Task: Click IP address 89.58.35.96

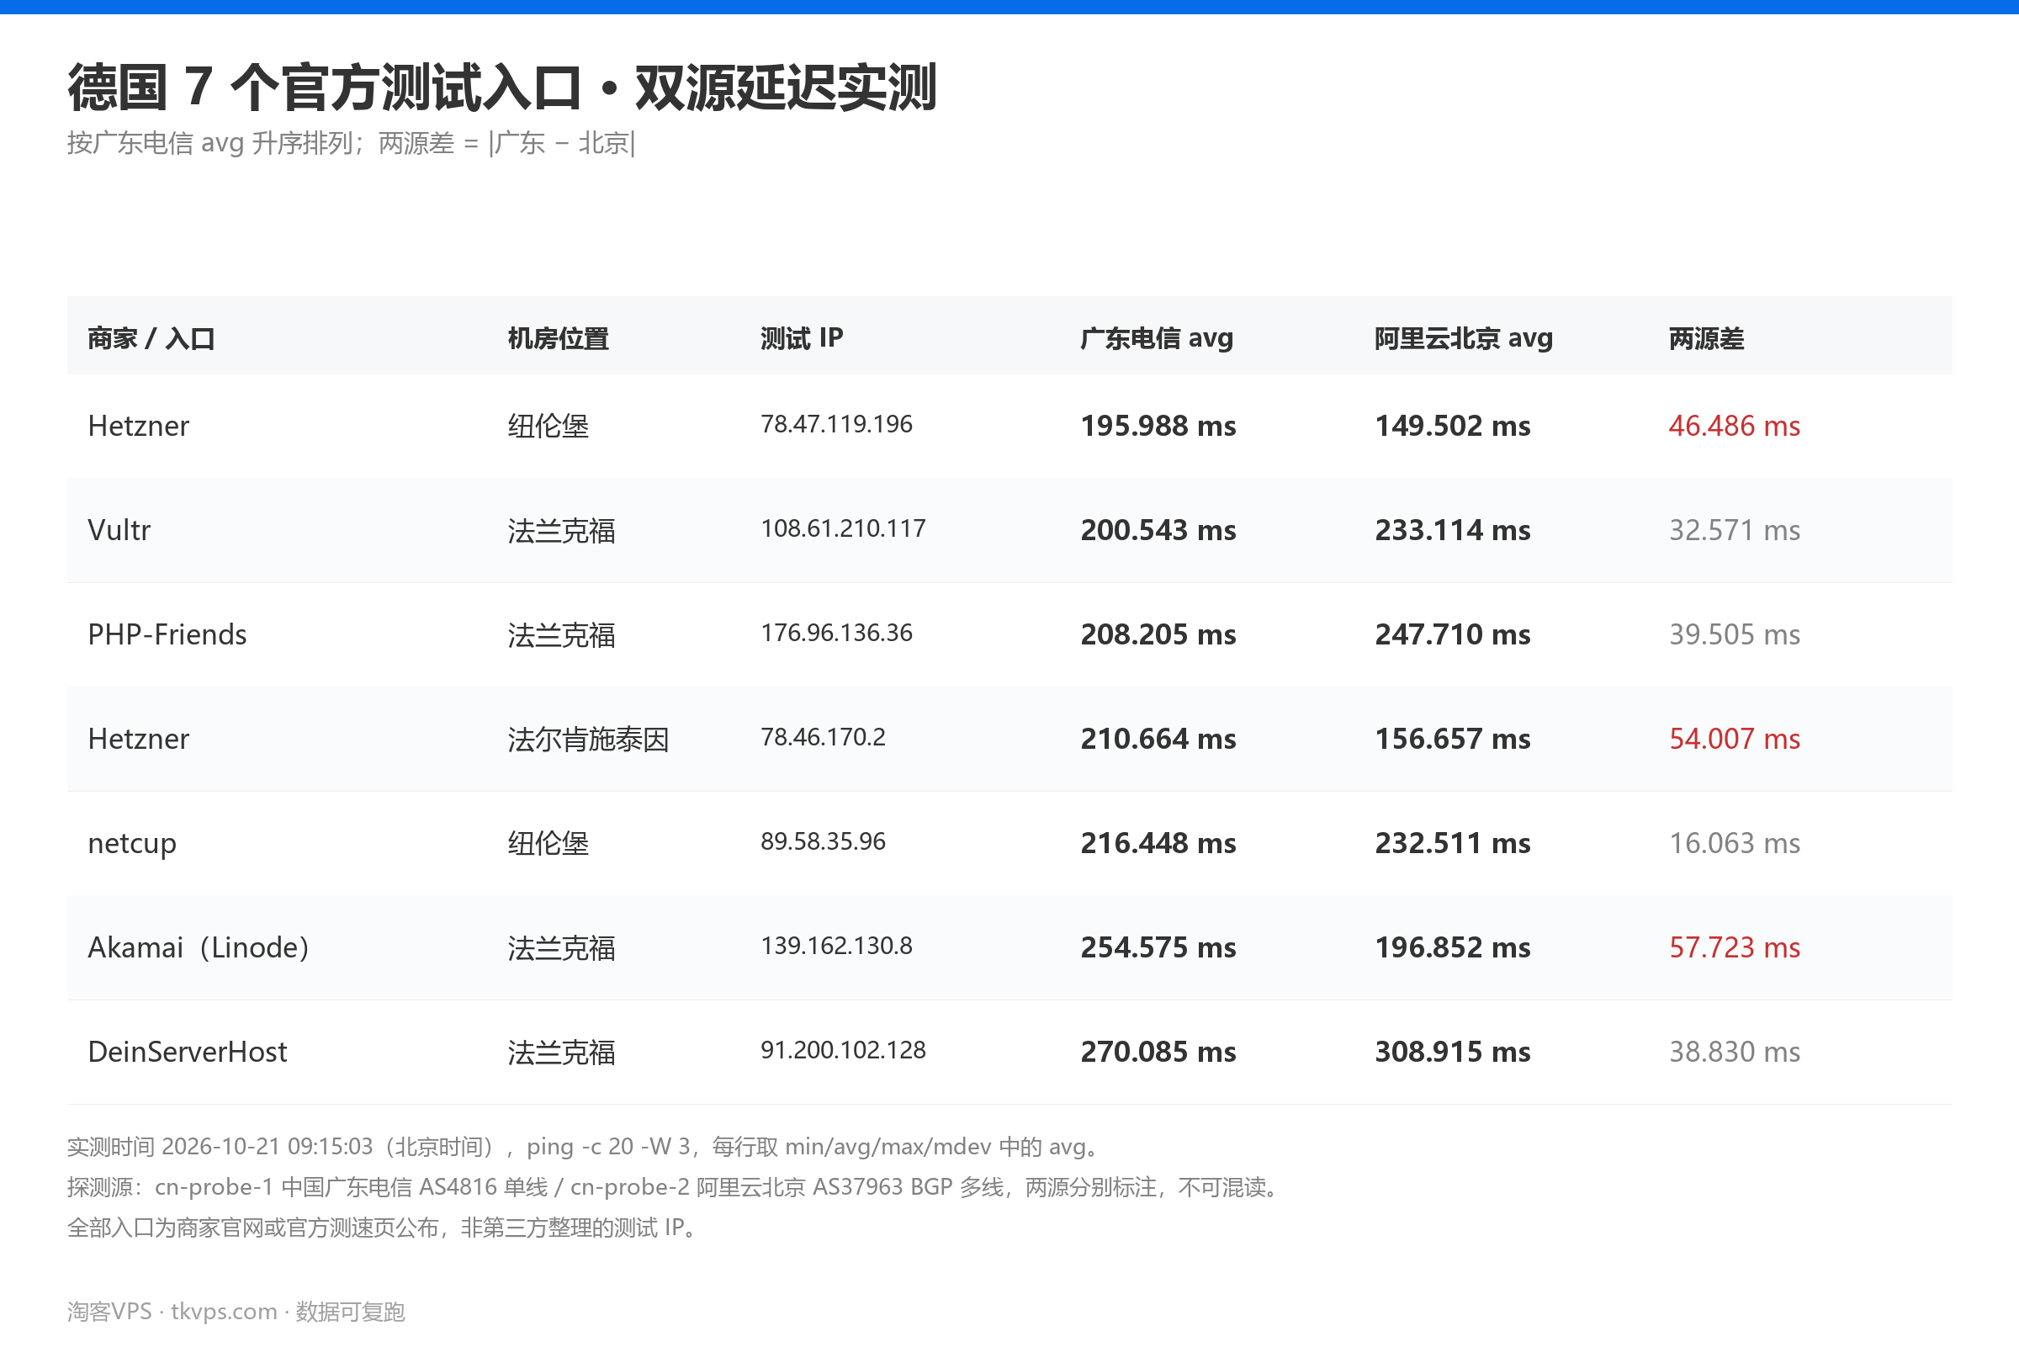Action: (823, 841)
